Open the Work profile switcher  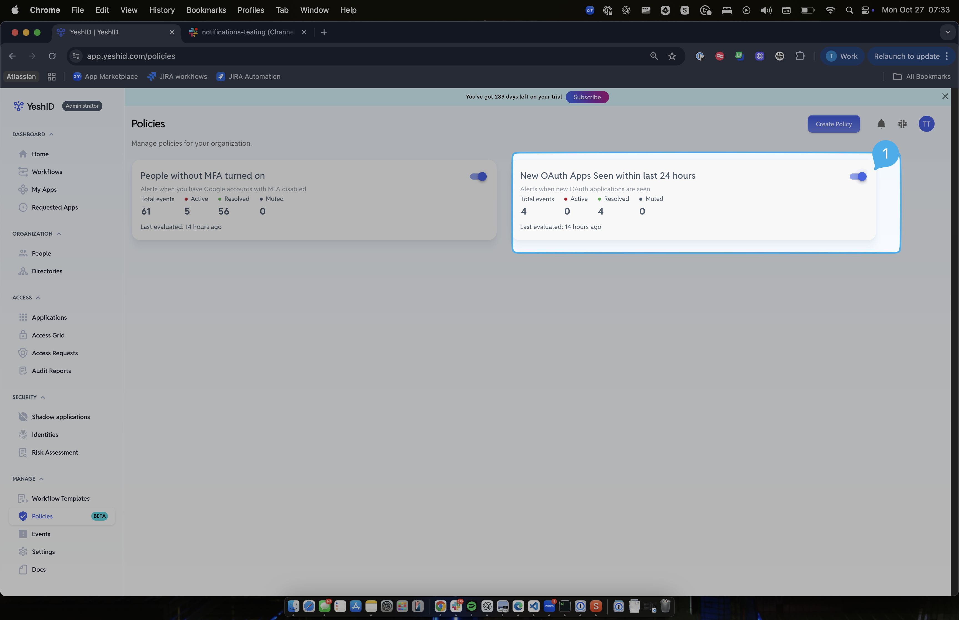[x=842, y=56]
